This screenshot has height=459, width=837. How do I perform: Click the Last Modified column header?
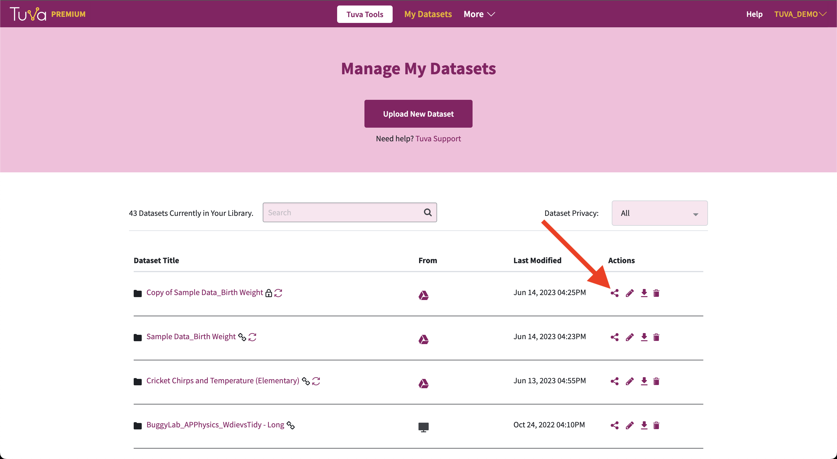[537, 260]
